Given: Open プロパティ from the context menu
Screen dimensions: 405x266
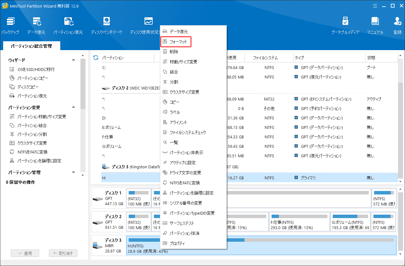Looking at the screenshot, I should click(193, 243).
